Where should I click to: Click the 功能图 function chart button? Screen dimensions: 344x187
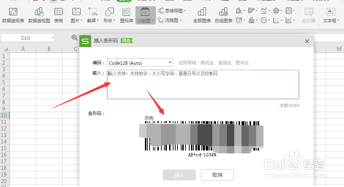click(x=145, y=15)
